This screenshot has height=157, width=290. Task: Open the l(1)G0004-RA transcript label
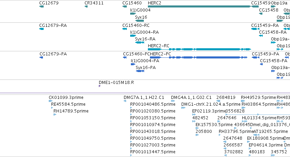[144, 32]
